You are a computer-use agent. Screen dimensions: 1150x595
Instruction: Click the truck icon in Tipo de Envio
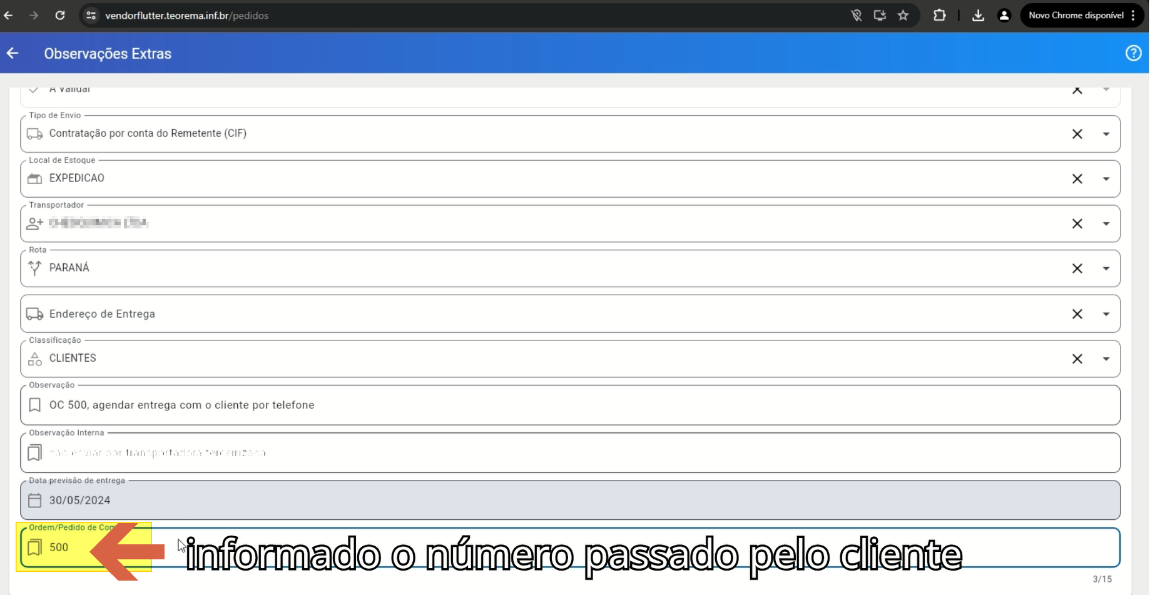[34, 134]
